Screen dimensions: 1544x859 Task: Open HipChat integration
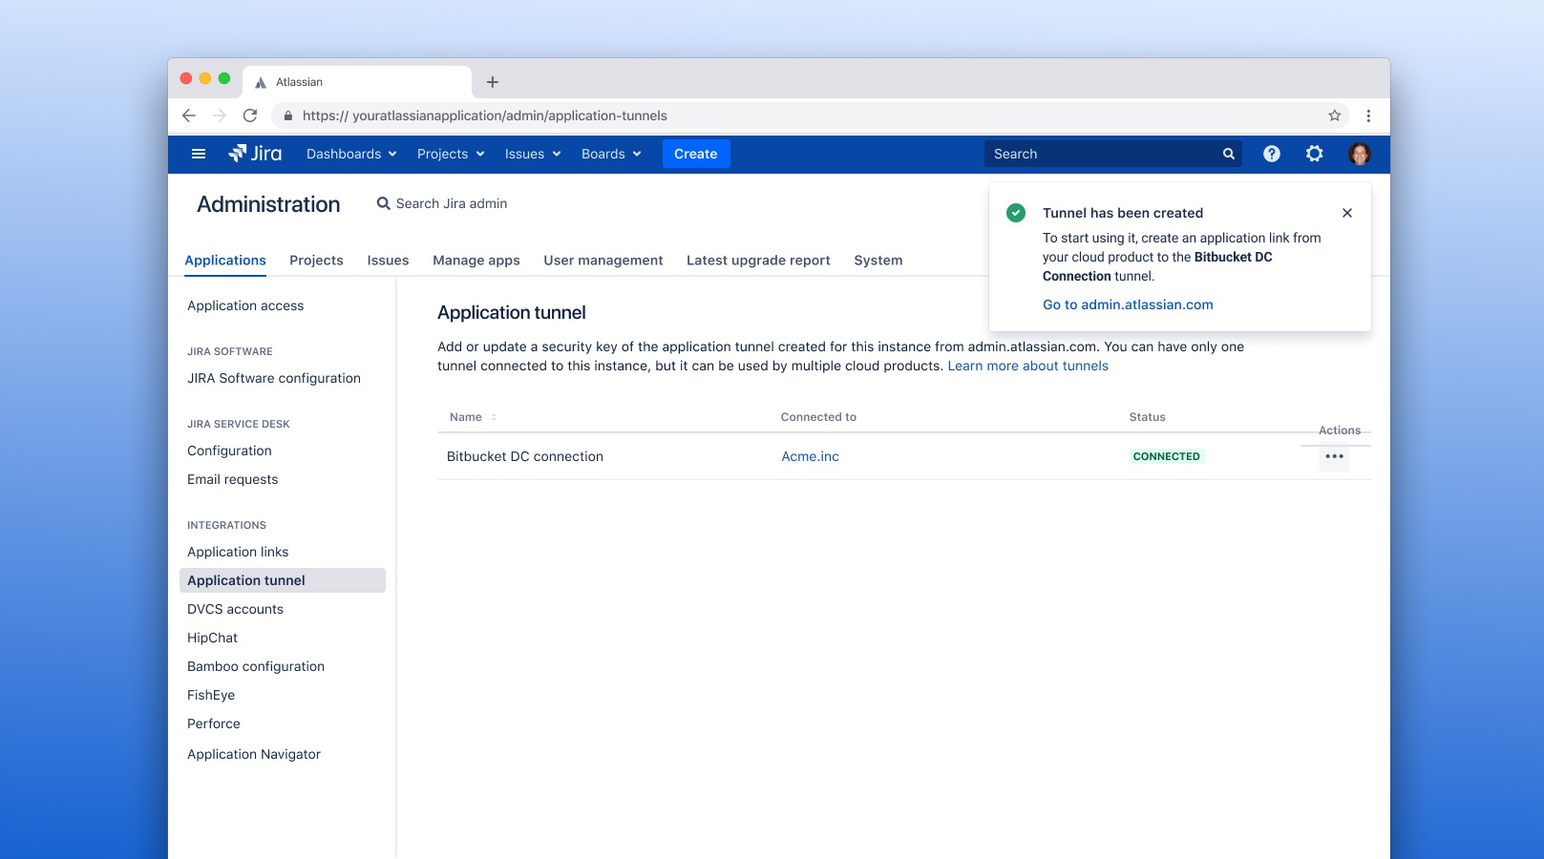(x=212, y=638)
